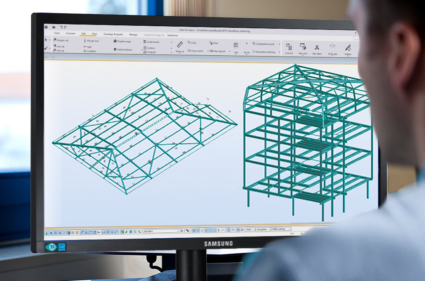
Task: Expand the Construction object dropdown arrow
Action: tap(279, 44)
